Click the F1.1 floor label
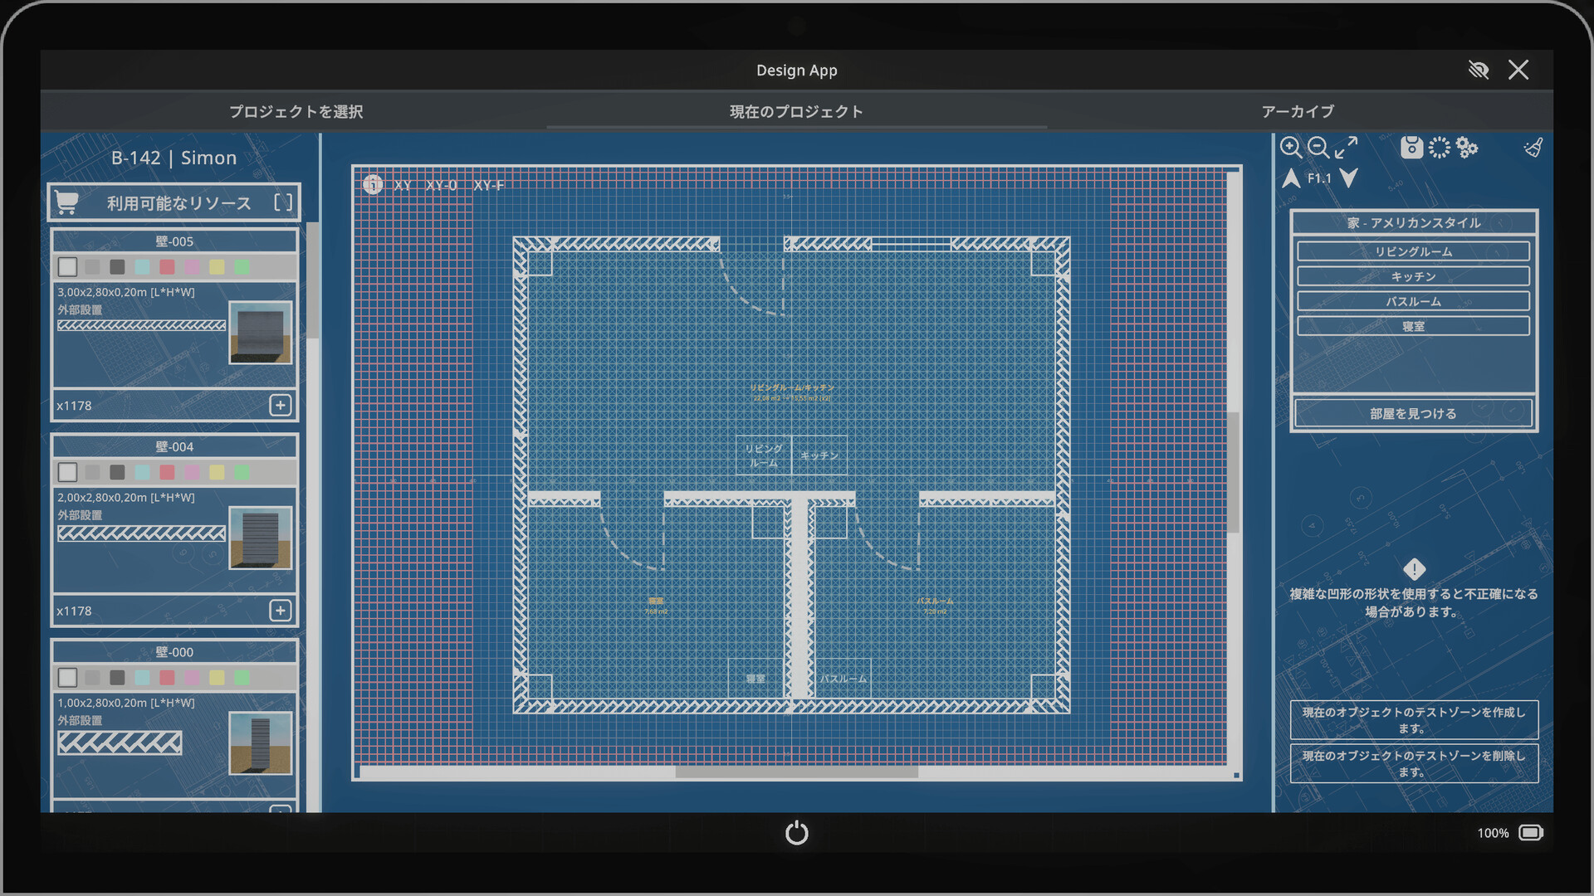 (1319, 178)
